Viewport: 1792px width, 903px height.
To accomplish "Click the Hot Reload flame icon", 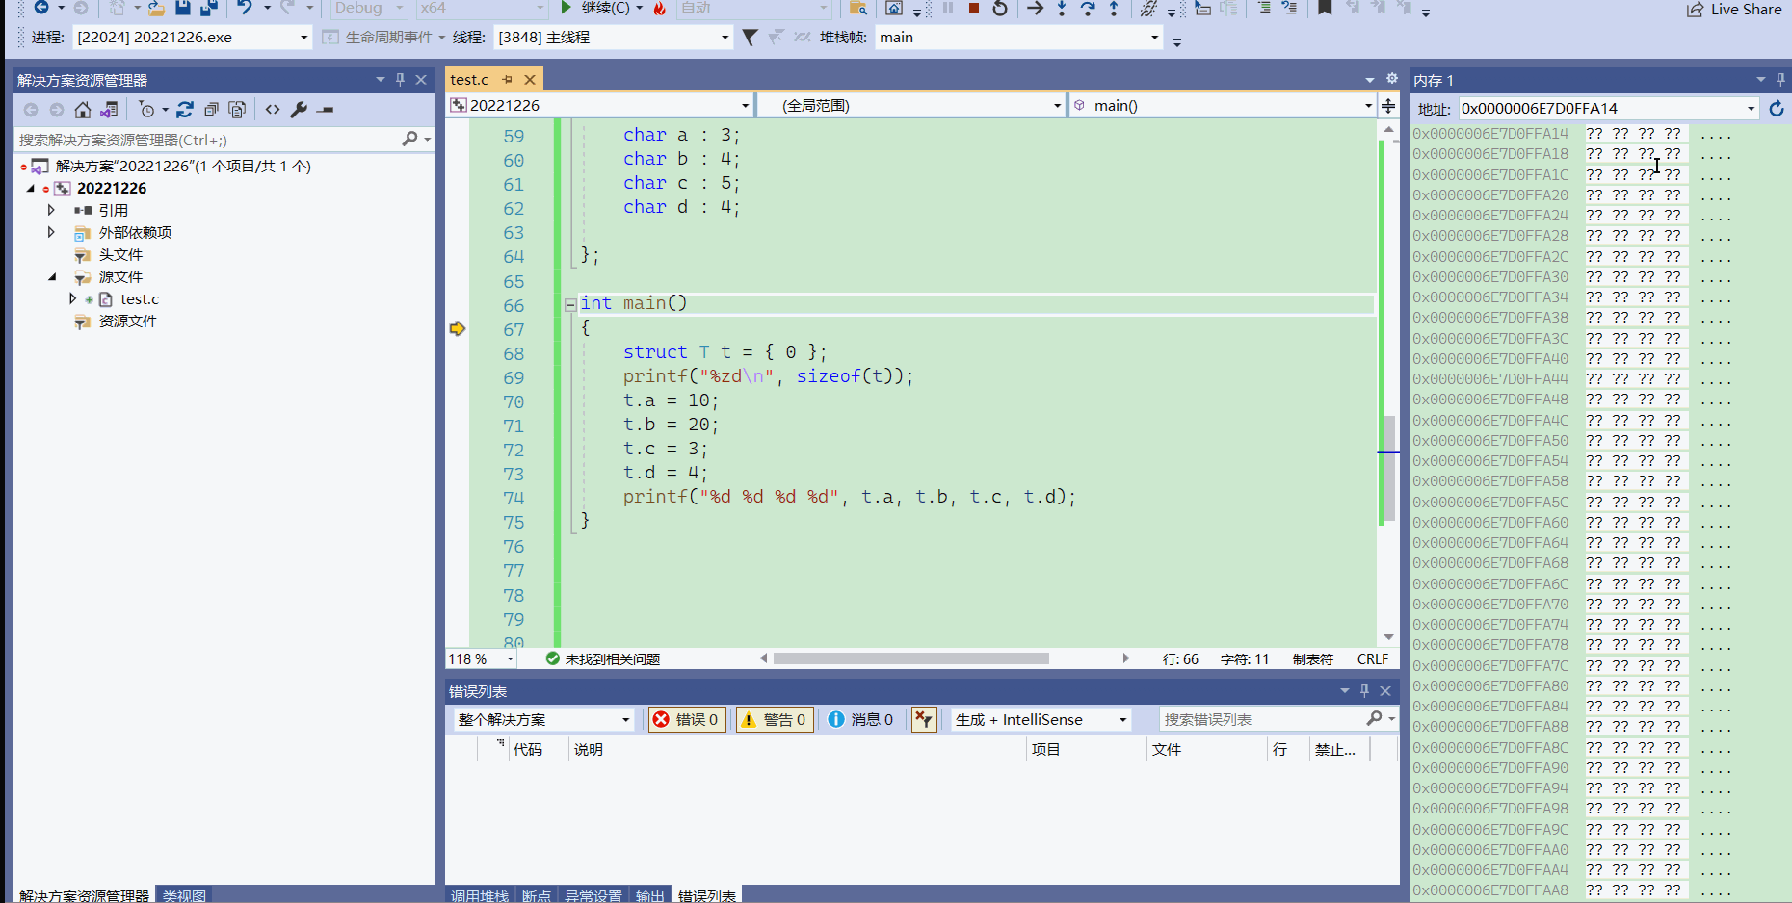I will pyautogui.click(x=660, y=8).
